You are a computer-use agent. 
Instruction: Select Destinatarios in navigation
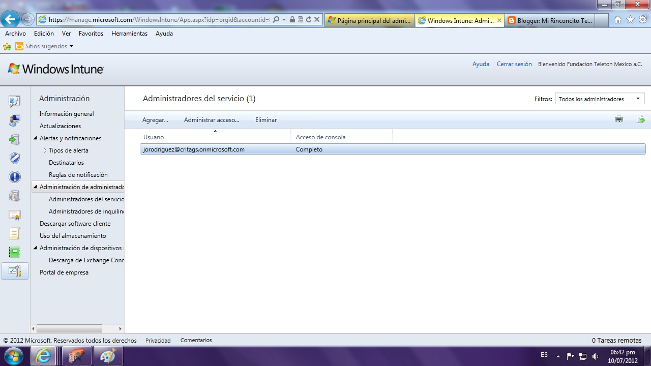coord(66,163)
